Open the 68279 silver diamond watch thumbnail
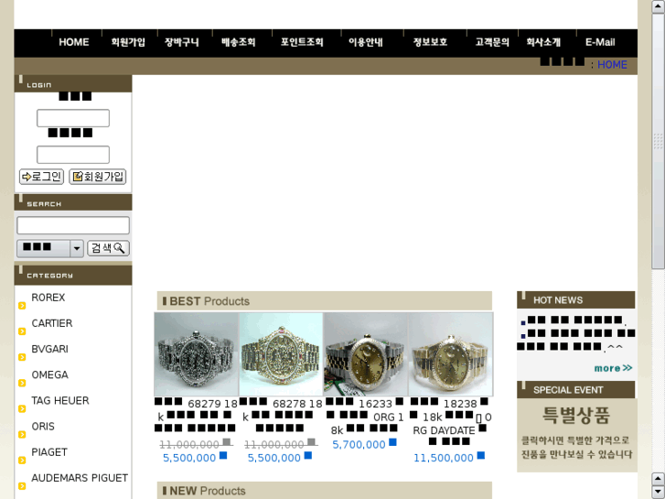The image size is (665, 499). pyautogui.click(x=197, y=354)
